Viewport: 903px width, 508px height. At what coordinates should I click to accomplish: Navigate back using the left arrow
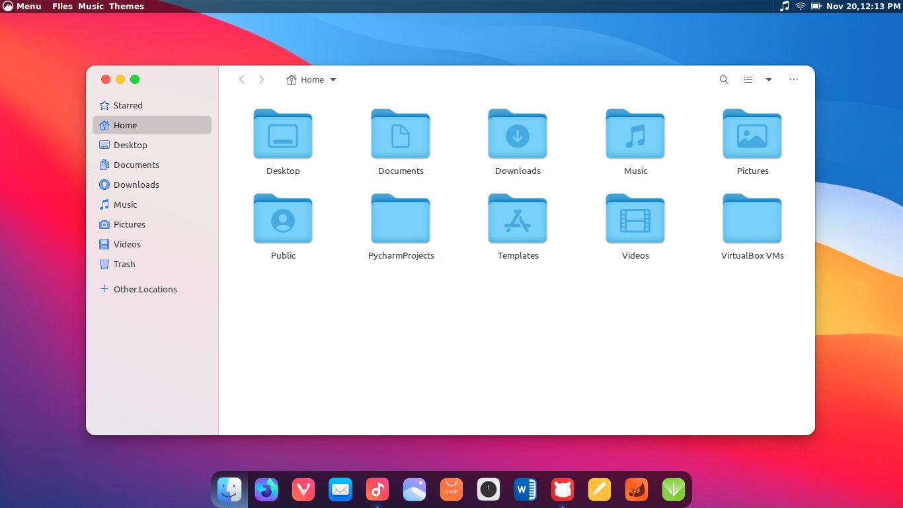coord(242,79)
